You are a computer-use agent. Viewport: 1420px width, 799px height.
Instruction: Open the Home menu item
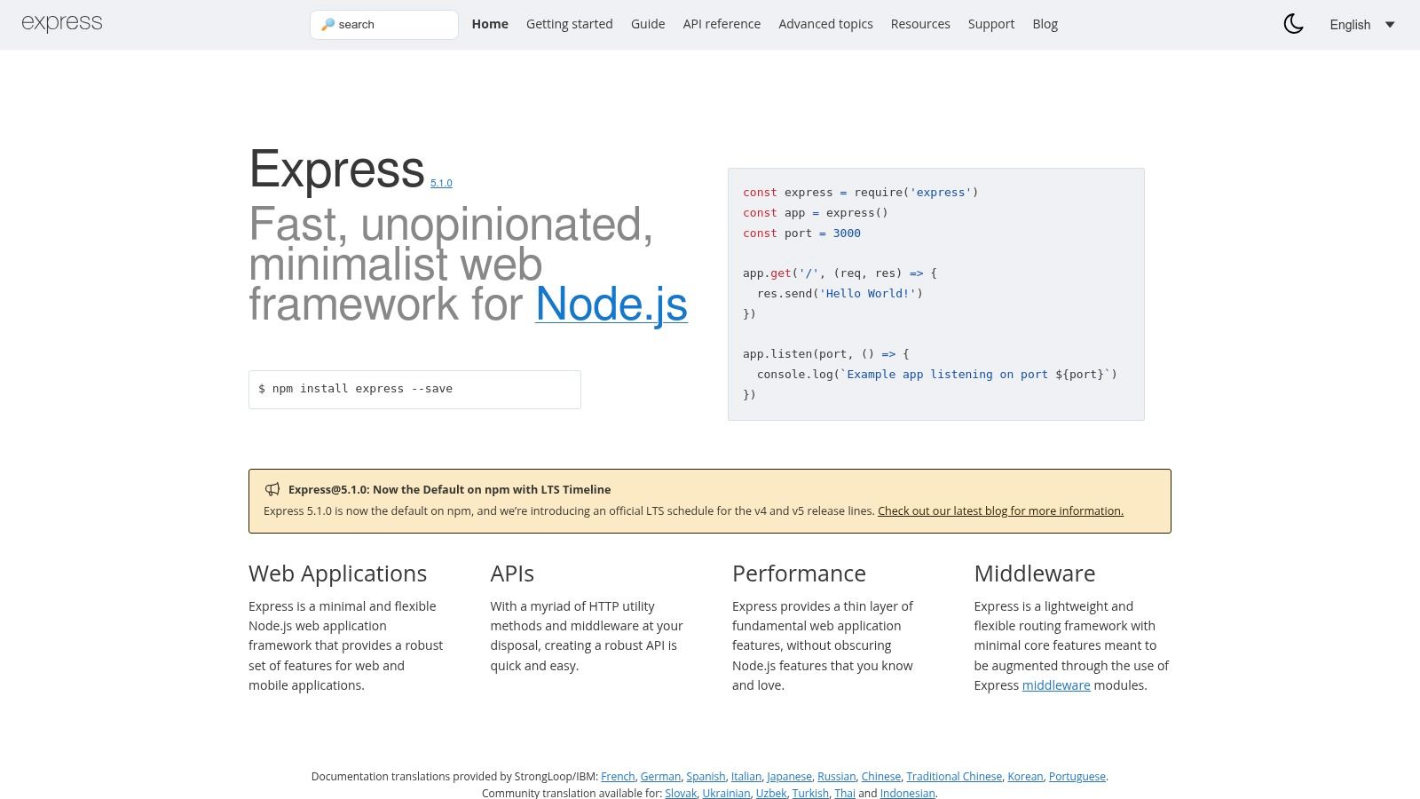point(490,24)
